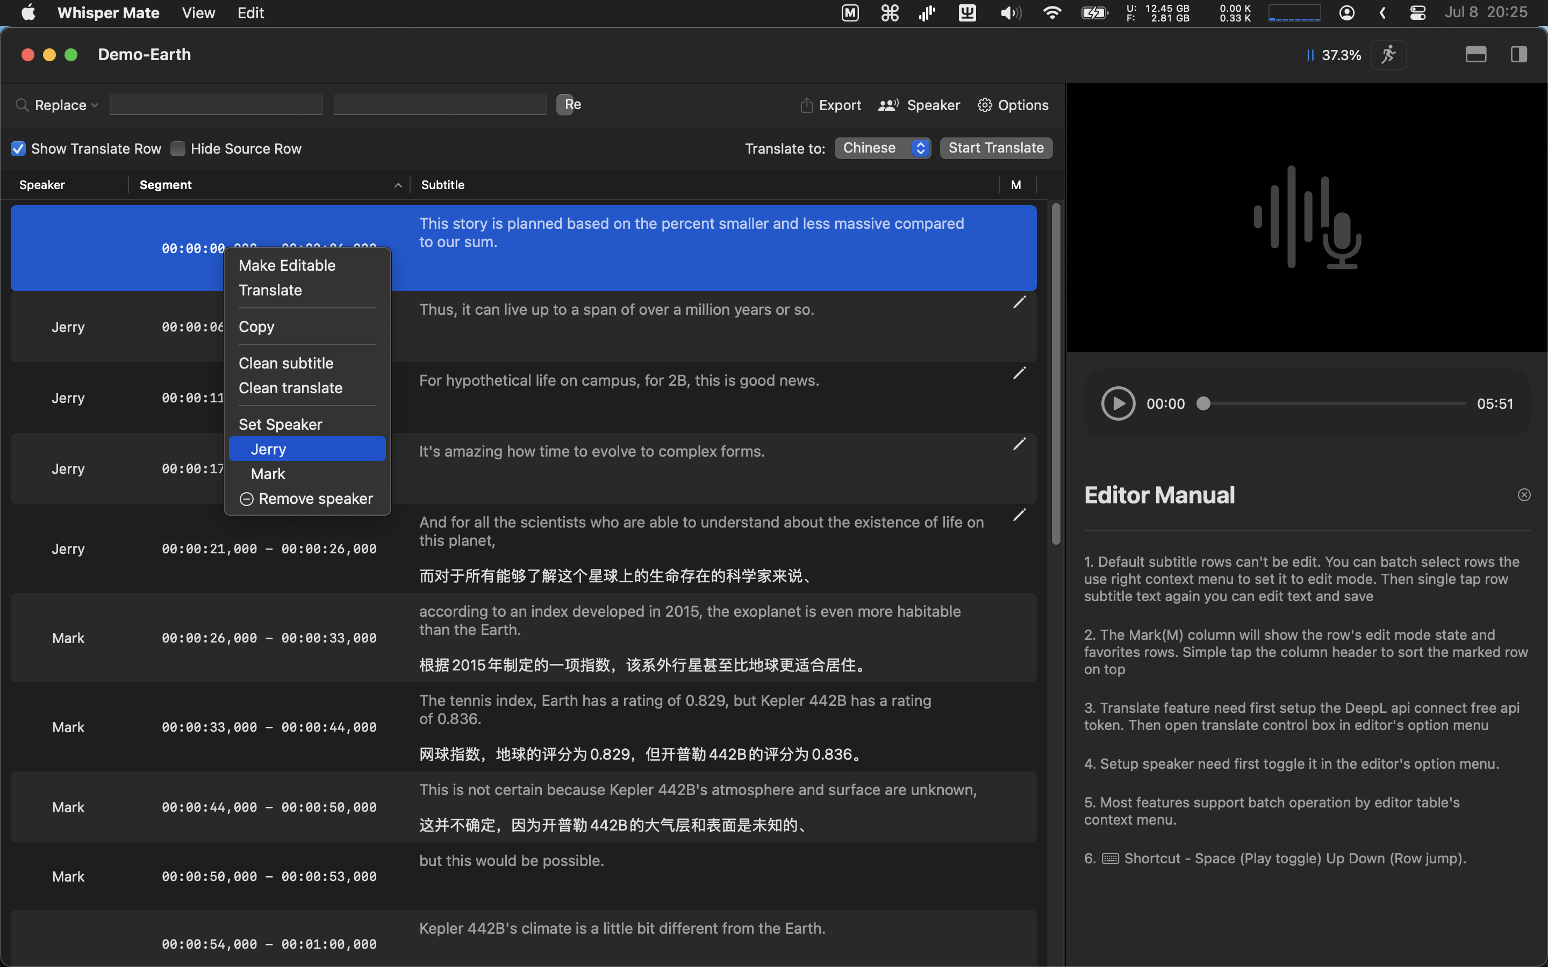Viewport: 1548px width, 967px height.
Task: Open the Speaker panel icon
Action: pos(888,105)
